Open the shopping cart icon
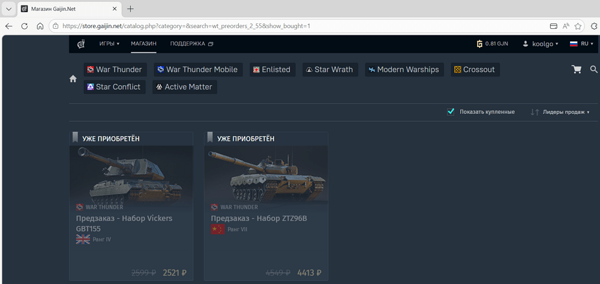 [x=577, y=70]
